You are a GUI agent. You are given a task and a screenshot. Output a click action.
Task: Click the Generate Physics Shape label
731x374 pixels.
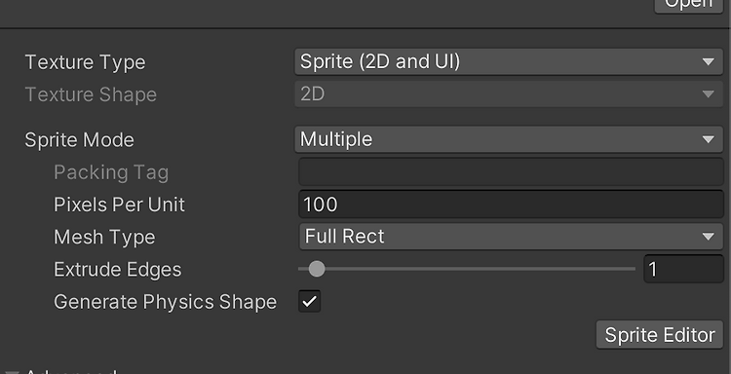(165, 302)
